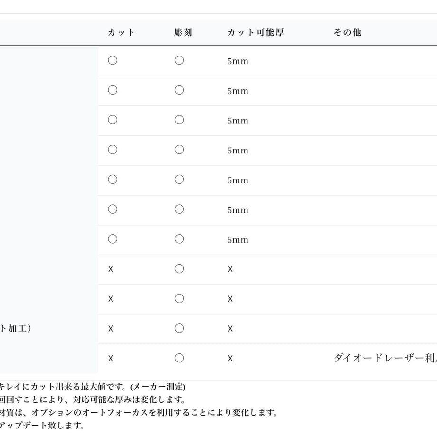Viewport: 437px width, 437px height.
Task: Click the footnote mentioning メーカー測定
Action: [x=93, y=387]
